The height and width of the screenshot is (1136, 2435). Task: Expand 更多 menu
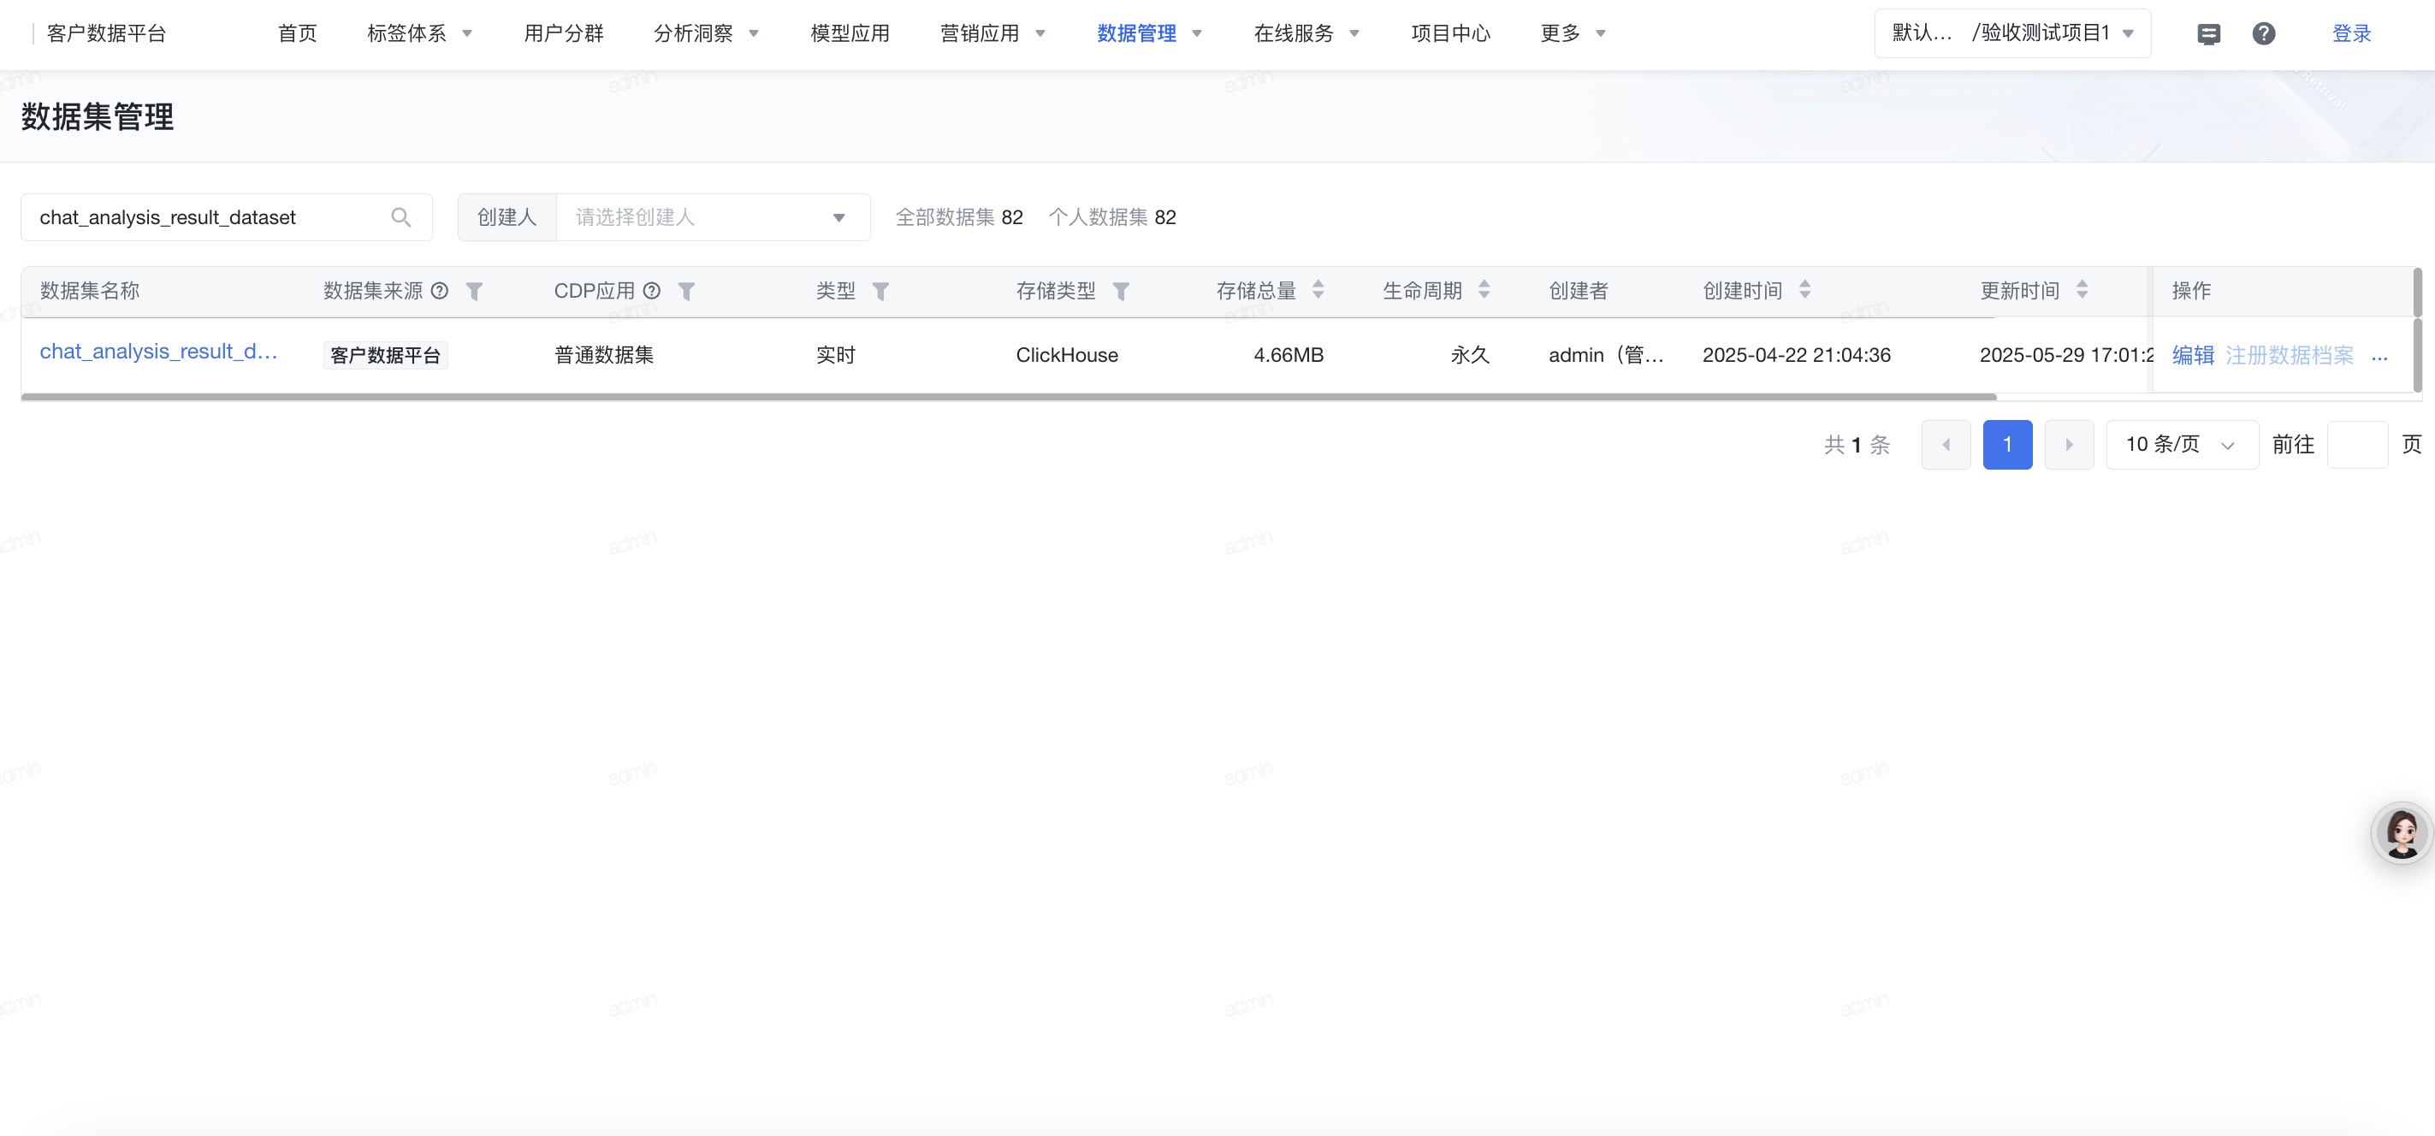1573,33
